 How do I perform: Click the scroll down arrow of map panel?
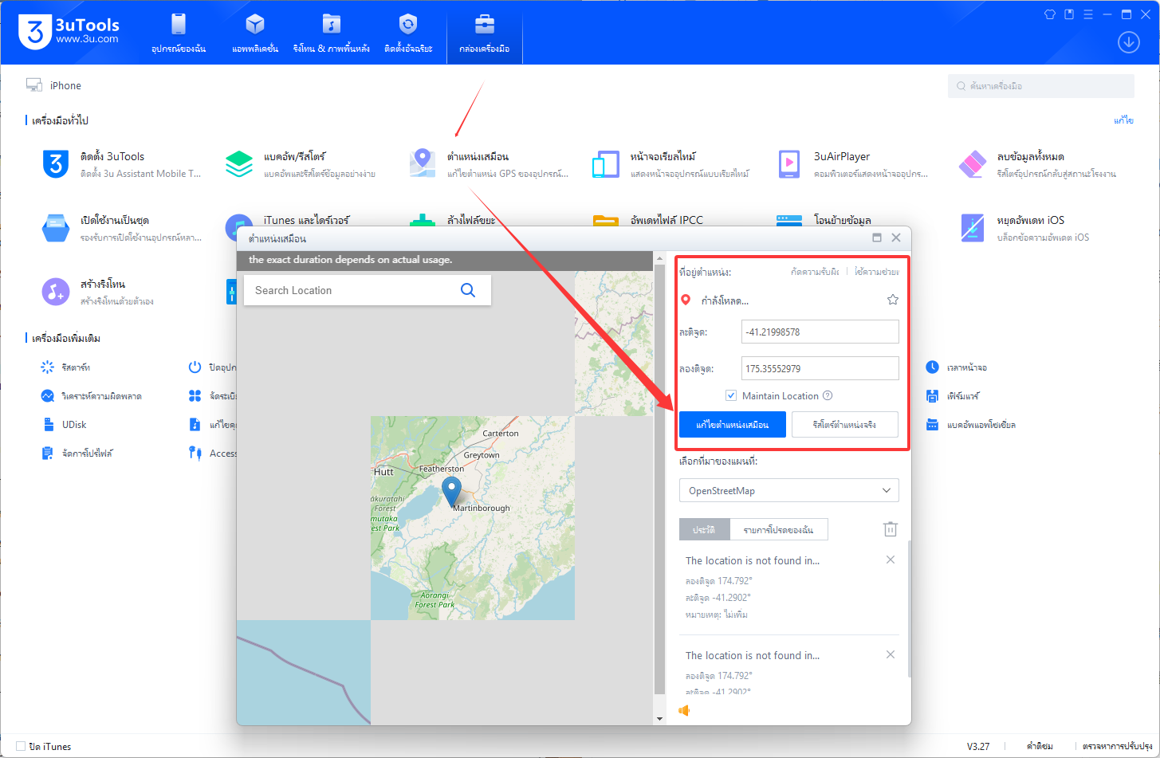(659, 718)
